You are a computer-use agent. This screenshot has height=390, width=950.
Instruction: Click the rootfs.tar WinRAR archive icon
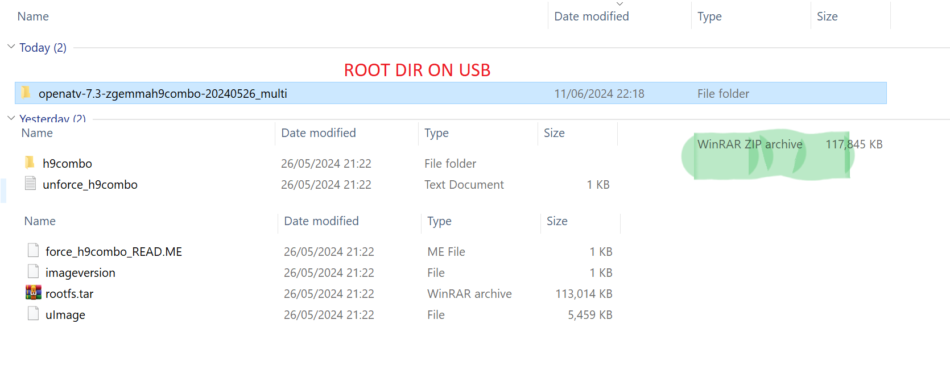34,292
